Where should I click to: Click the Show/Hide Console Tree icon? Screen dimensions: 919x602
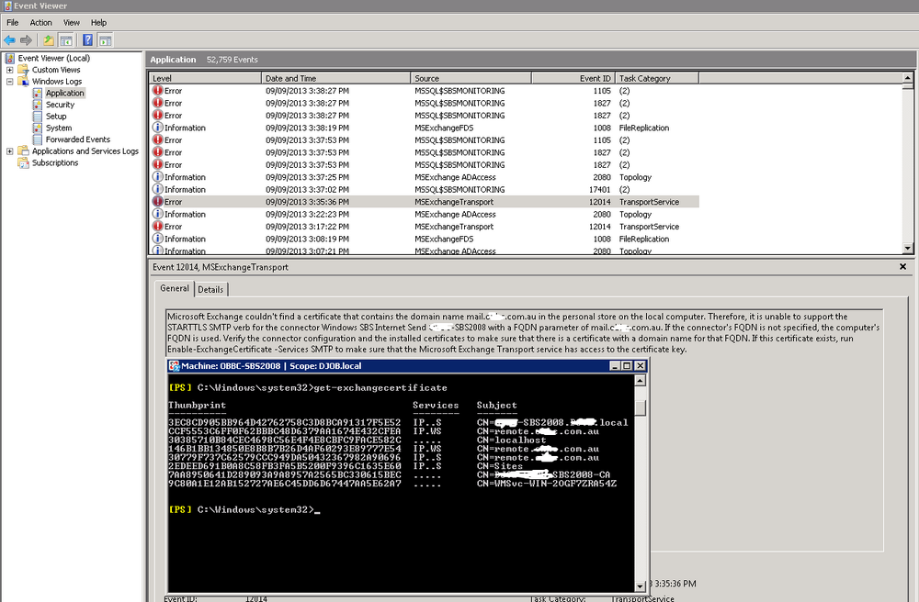66,40
